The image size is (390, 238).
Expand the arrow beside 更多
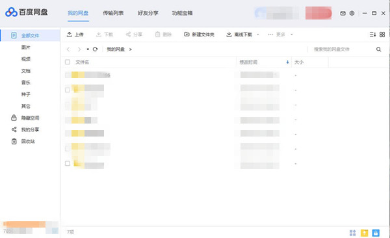pyautogui.click(x=291, y=34)
